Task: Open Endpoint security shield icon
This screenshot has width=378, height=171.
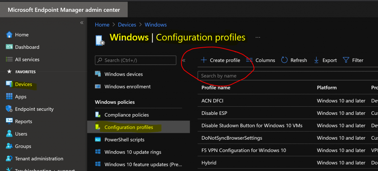Action: tap(9, 109)
